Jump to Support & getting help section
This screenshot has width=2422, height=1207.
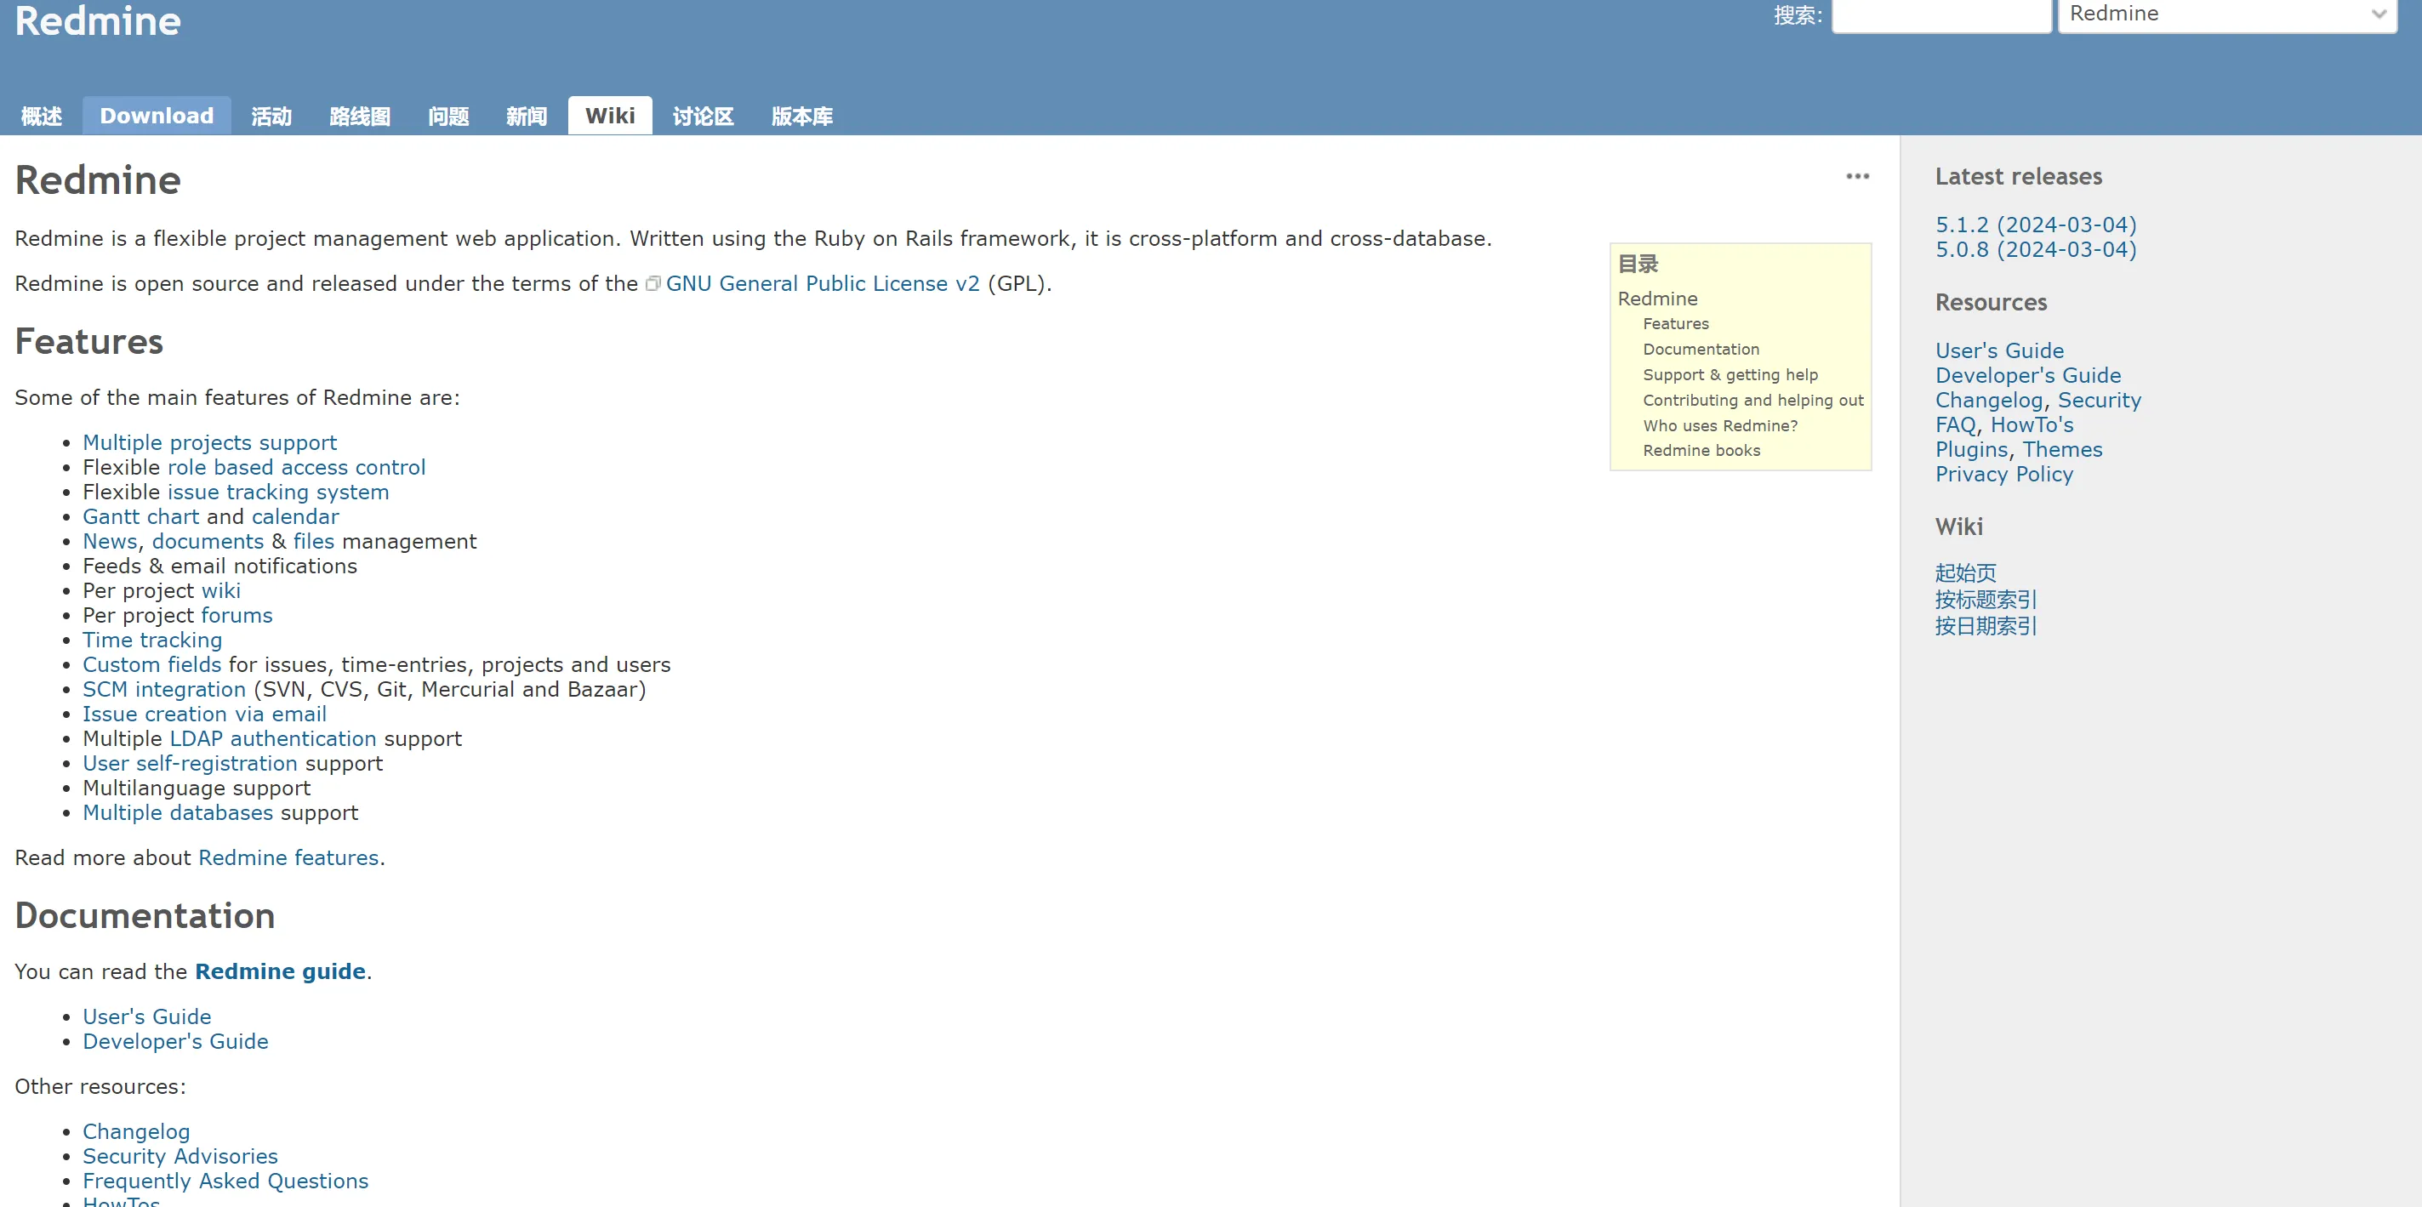1730,374
